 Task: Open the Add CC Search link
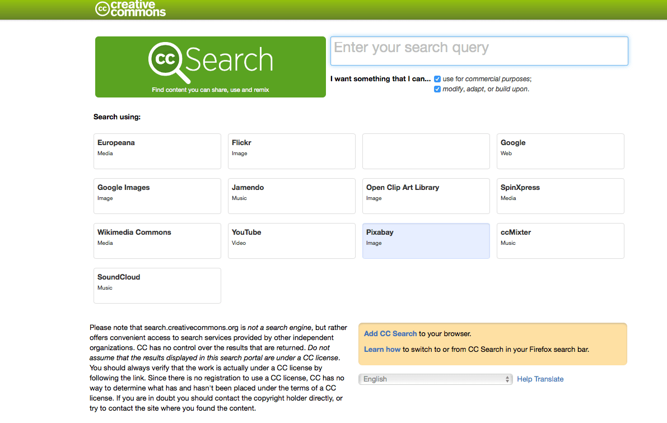click(390, 333)
